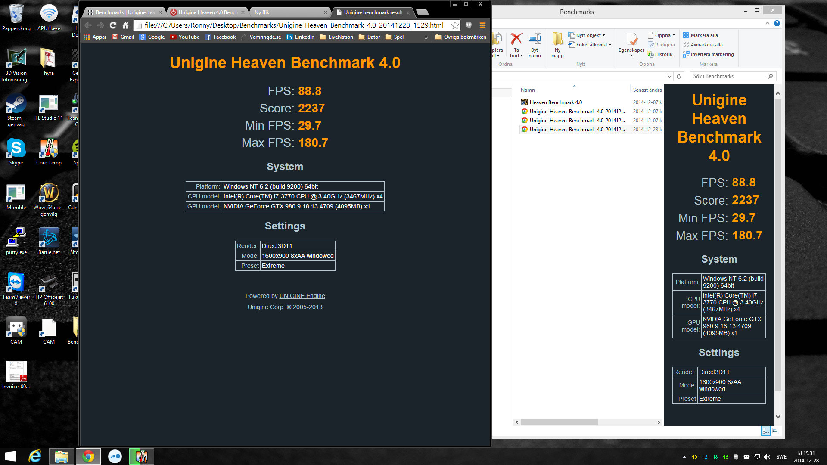
Task: Bookmark this page with the star icon
Action: (455, 25)
